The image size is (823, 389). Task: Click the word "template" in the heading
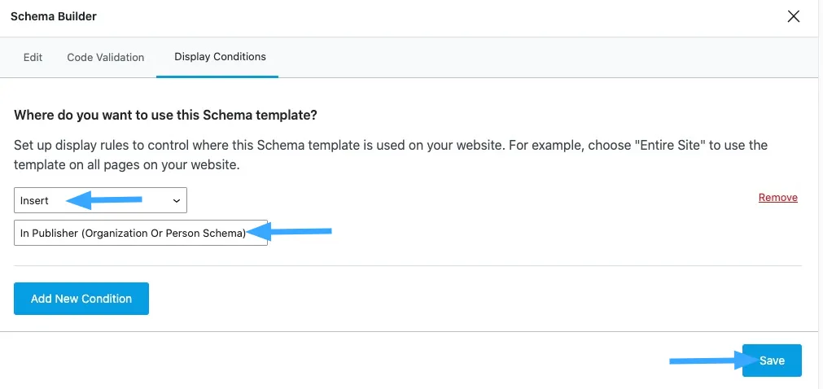click(x=287, y=116)
